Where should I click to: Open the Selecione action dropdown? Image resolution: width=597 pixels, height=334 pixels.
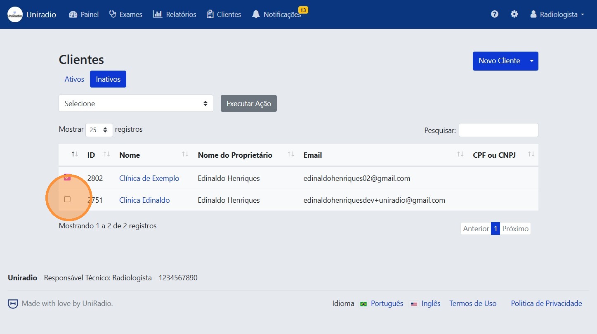[135, 103]
